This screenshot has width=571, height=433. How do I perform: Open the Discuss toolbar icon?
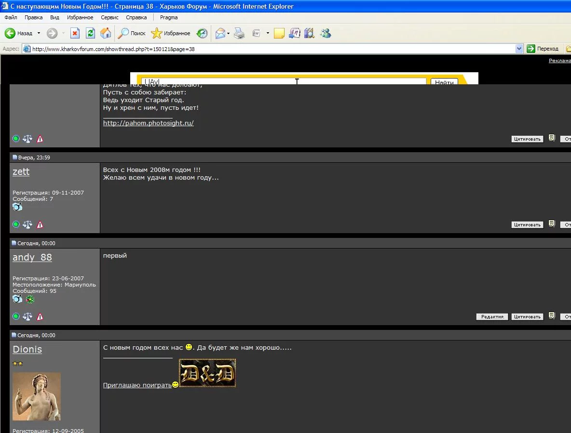tap(294, 33)
